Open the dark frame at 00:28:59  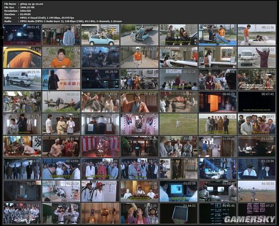(x=100, y=79)
